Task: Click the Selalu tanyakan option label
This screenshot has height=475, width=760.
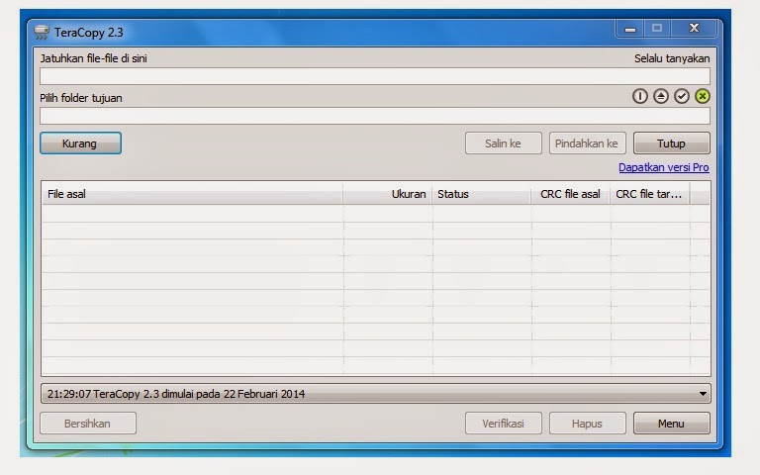Action: click(x=672, y=58)
